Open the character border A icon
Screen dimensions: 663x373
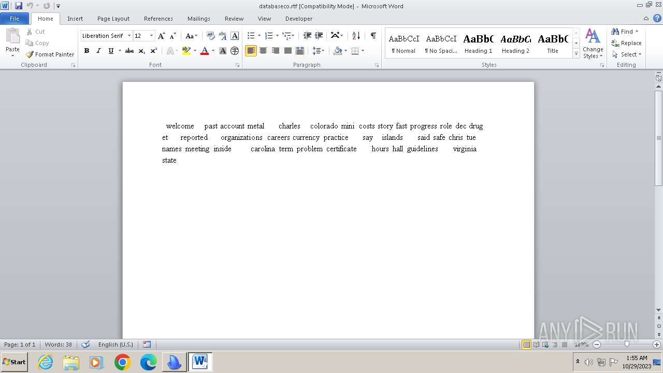point(235,36)
